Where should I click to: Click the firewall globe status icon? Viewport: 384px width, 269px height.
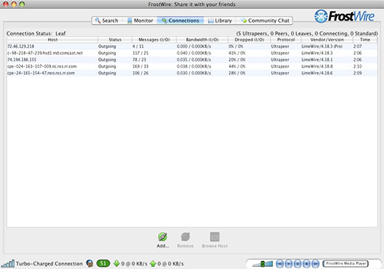pos(90,264)
